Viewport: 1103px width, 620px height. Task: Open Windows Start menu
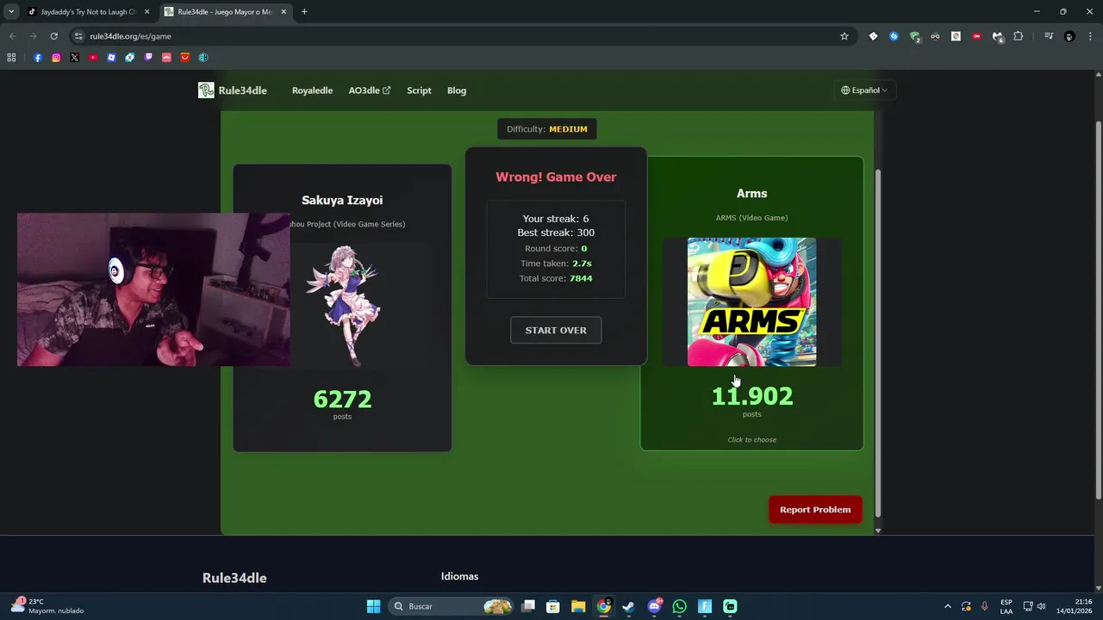click(x=373, y=606)
